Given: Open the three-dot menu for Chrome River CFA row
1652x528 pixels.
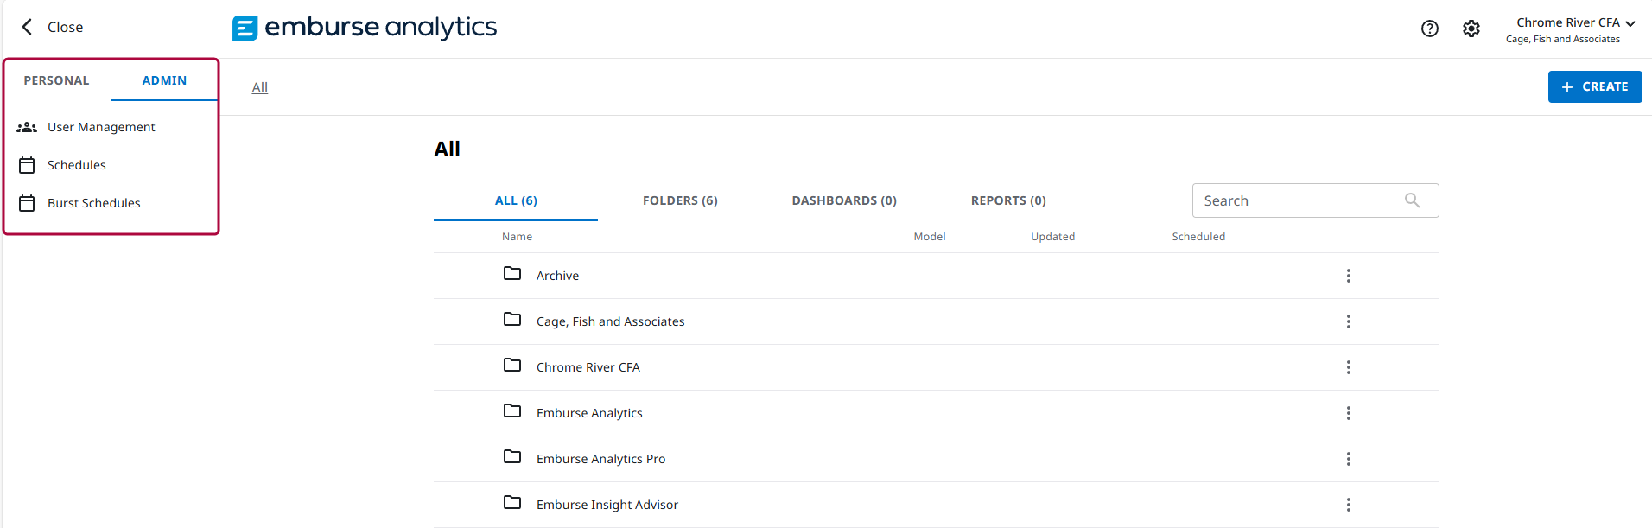Looking at the screenshot, I should (1348, 367).
